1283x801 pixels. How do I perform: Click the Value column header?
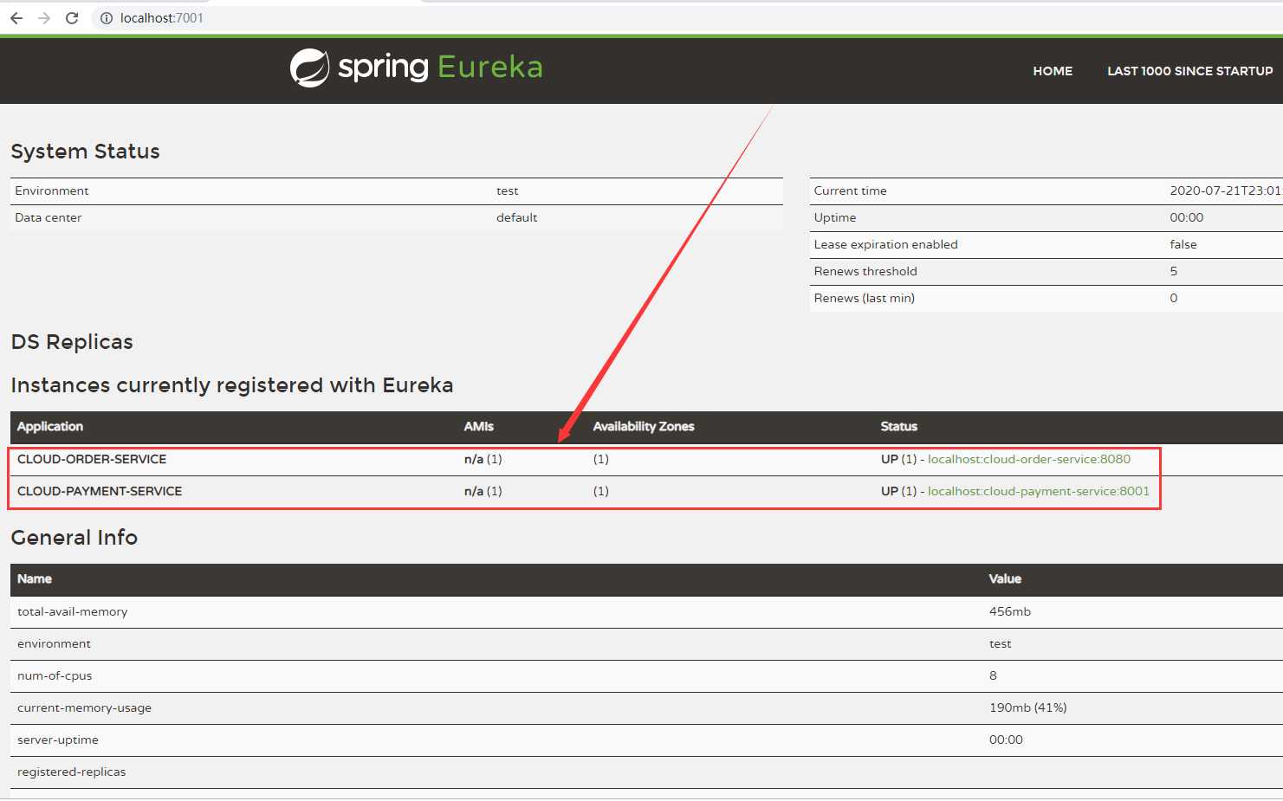[1005, 578]
